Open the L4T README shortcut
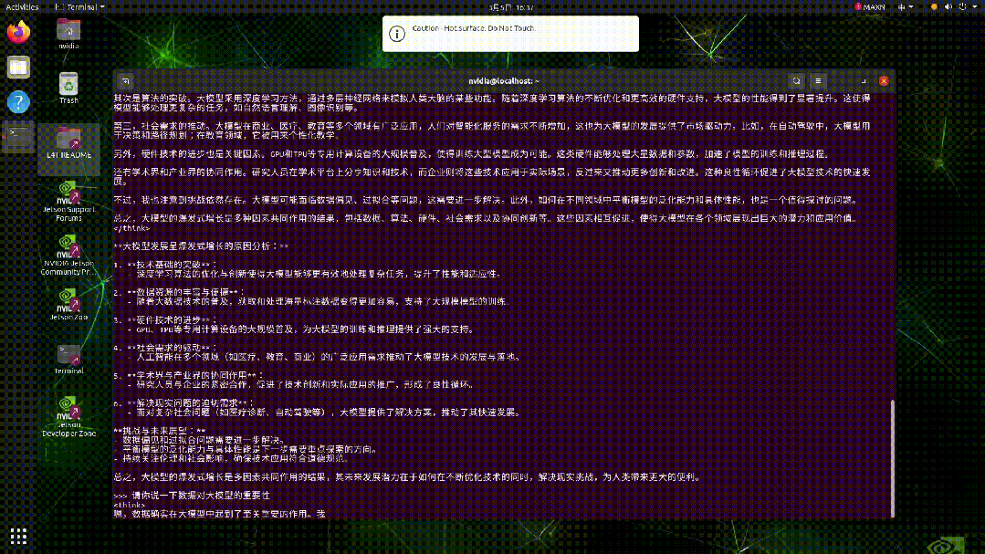This screenshot has height=554, width=985. pos(68,139)
